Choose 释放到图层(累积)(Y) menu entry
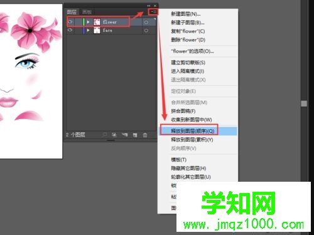 point(192,140)
